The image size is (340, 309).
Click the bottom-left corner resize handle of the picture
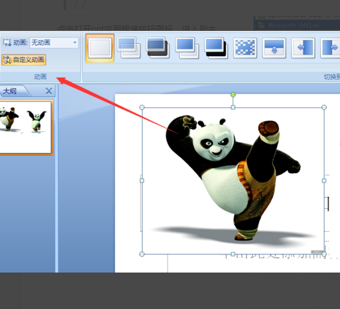tap(142, 254)
